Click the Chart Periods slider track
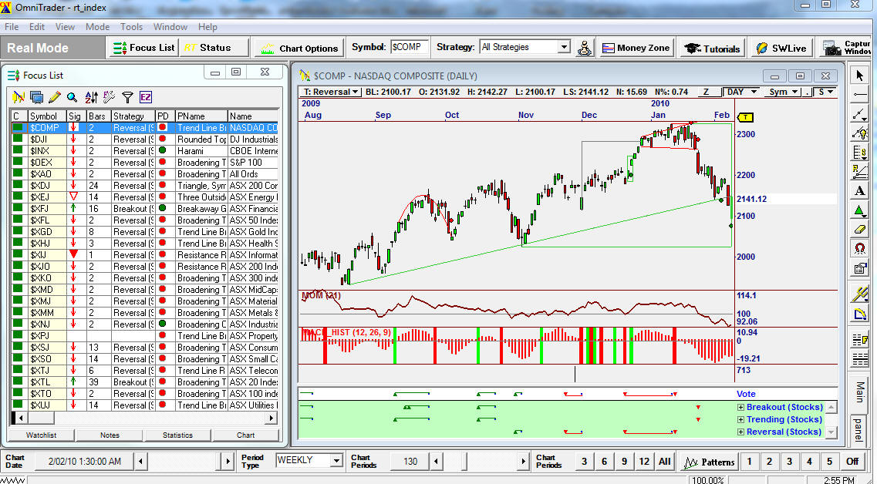This screenshot has height=484, width=877. [481, 462]
